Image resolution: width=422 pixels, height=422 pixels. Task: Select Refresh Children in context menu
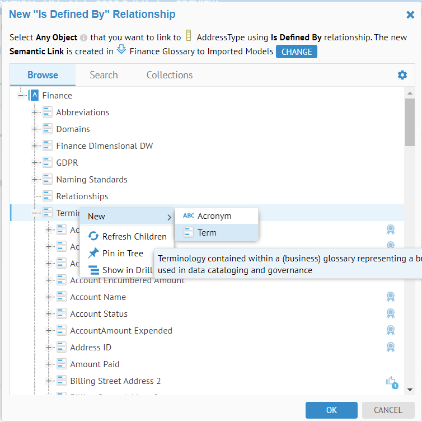pos(134,237)
